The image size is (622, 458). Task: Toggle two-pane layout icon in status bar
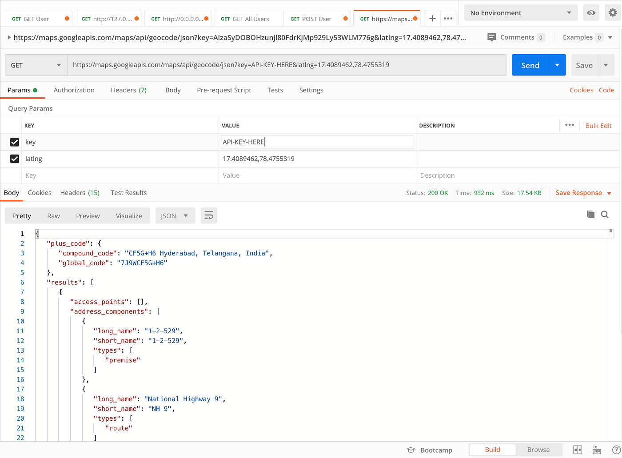pyautogui.click(x=578, y=450)
